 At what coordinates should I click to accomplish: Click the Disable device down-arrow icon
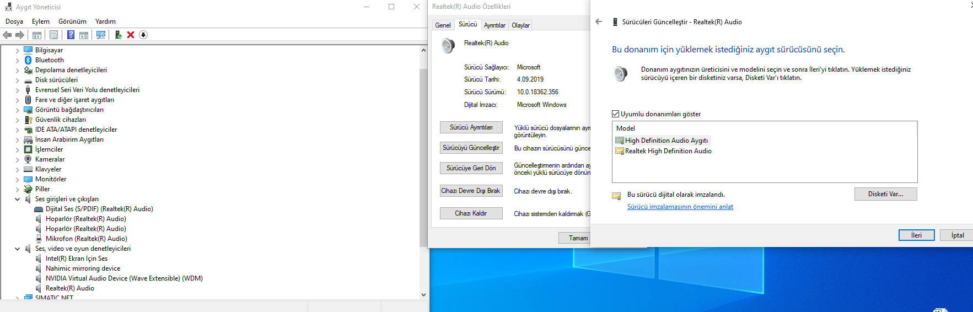coord(143,35)
